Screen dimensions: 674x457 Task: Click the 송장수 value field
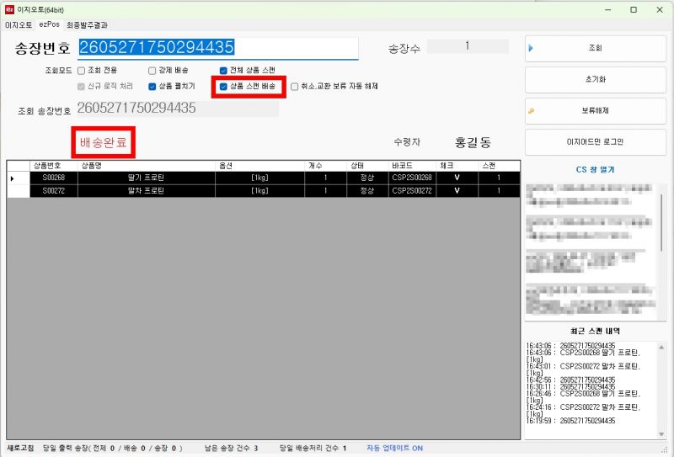click(468, 46)
